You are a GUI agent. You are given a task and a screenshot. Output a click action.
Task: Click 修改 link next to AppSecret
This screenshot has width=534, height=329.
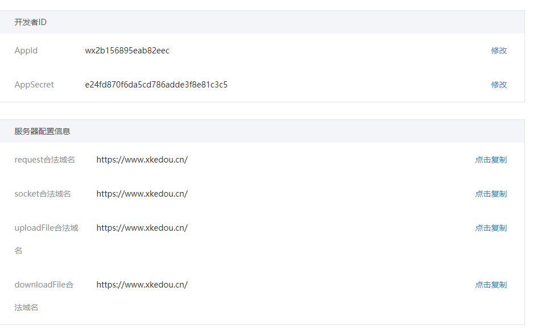coord(499,85)
